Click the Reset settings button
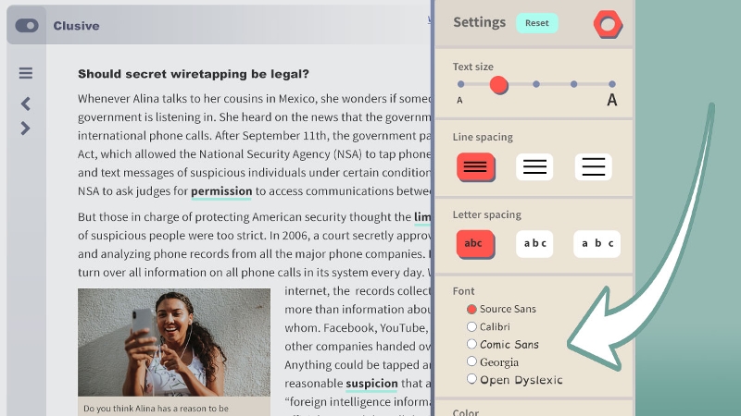Viewport: 741px width, 416px height. pos(537,23)
